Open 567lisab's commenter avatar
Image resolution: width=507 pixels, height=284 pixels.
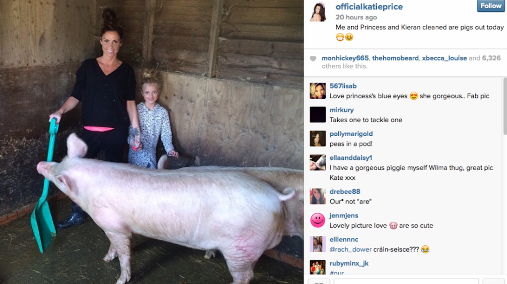pos(318,91)
